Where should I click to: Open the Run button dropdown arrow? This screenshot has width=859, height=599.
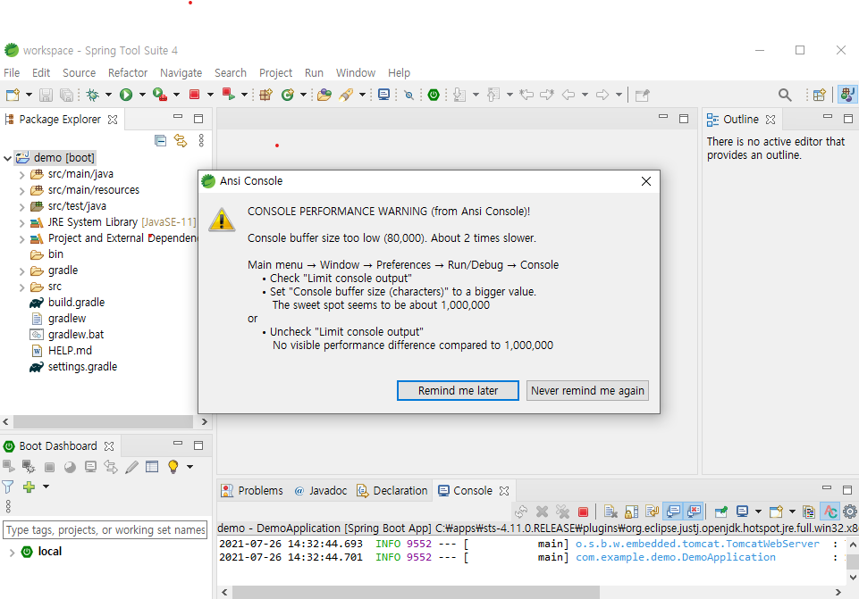click(x=142, y=95)
